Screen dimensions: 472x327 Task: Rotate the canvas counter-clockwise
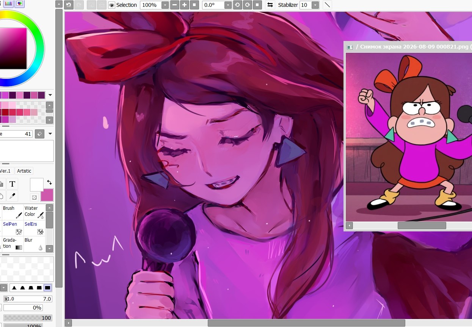coord(237,5)
